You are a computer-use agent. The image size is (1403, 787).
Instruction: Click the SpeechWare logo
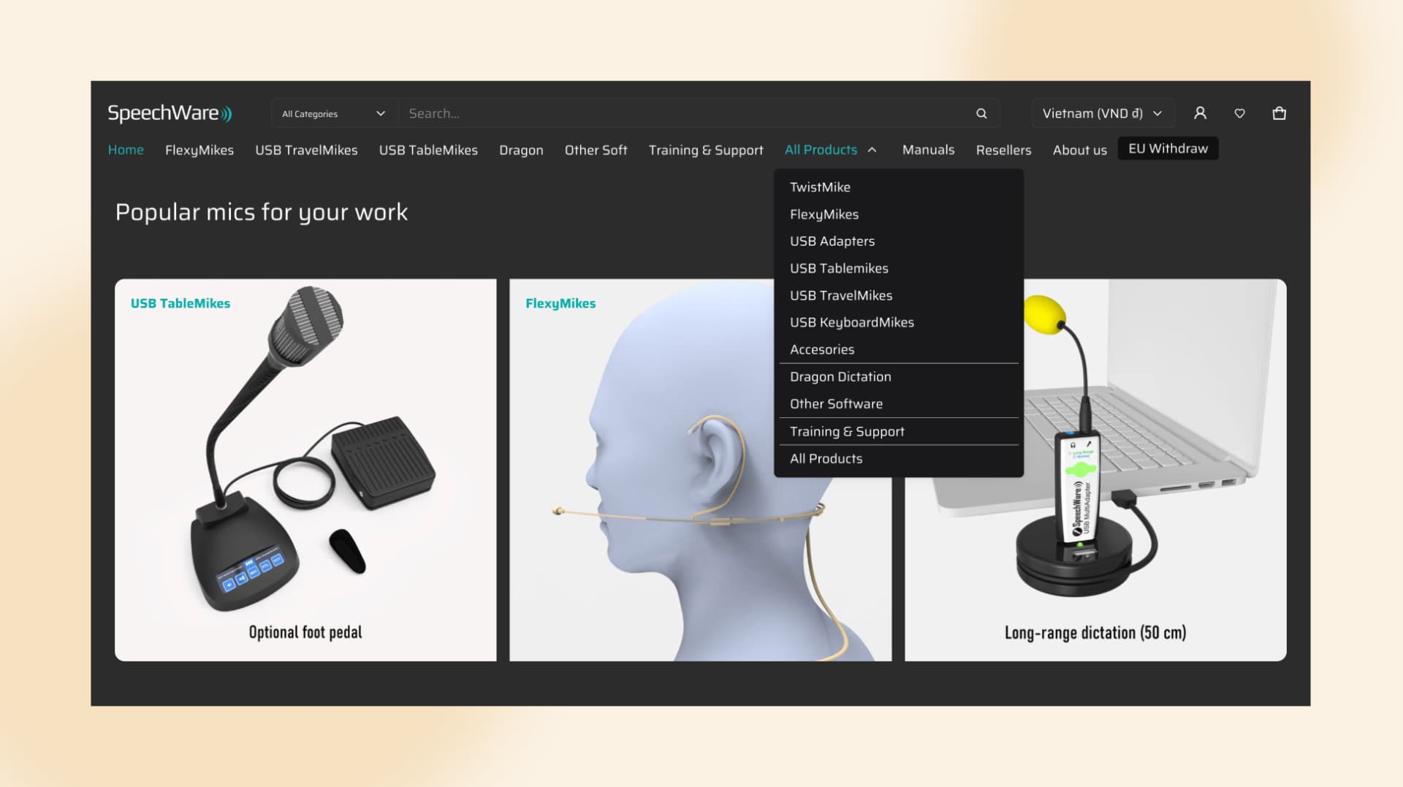point(170,113)
